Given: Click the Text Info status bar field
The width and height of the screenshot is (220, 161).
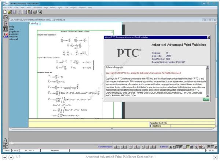Looking at the screenshot, I should tap(55, 150).
